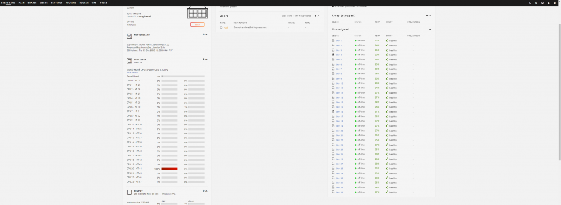This screenshot has width=561, height=205.
Task: Collapse the Memory section chevron
Action: coord(206,190)
